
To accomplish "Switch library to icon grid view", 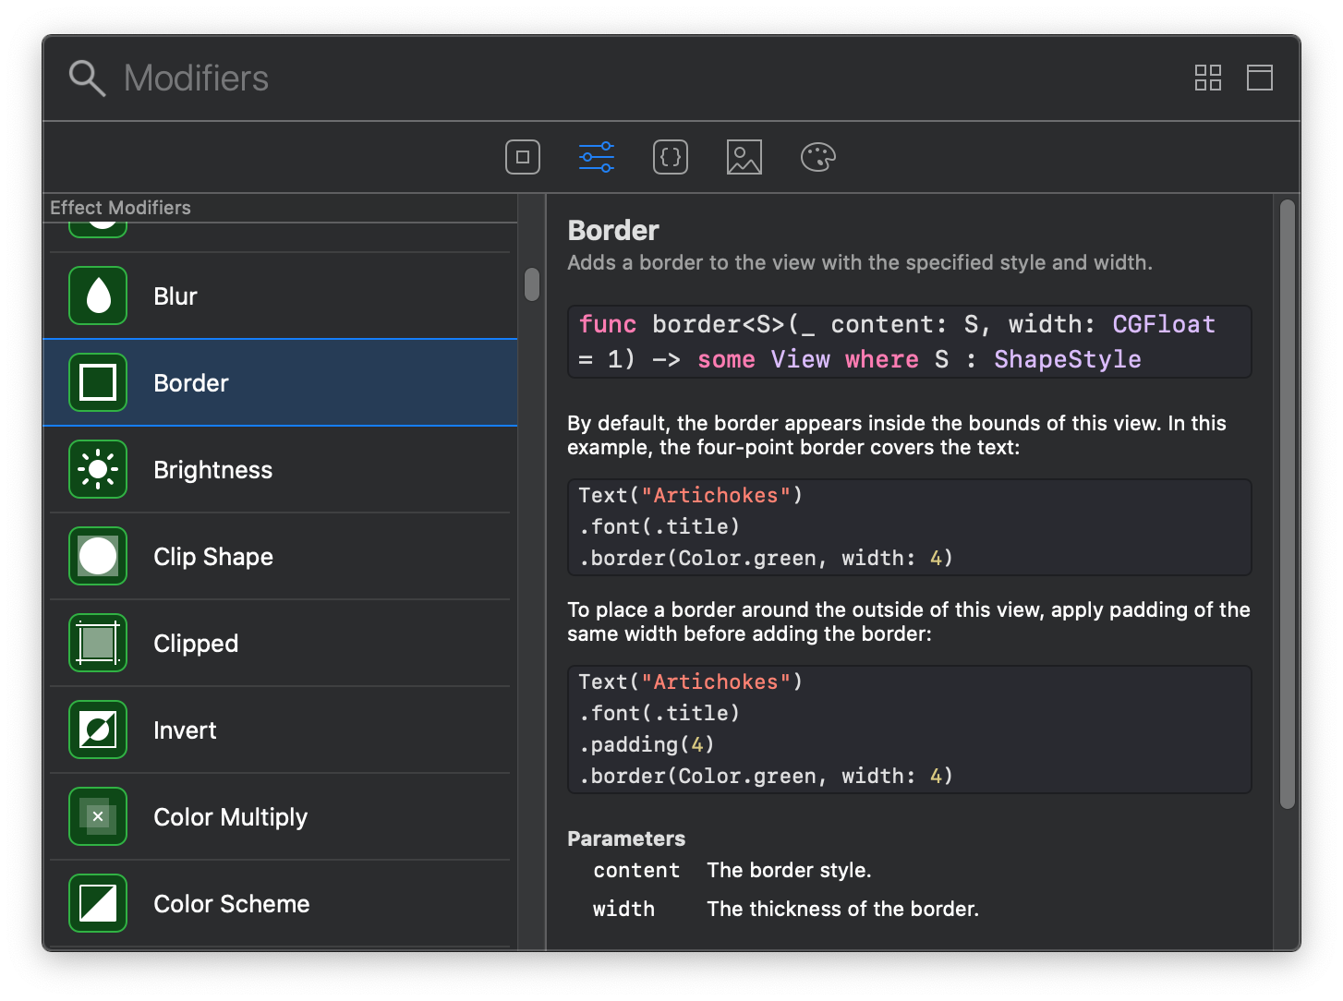I will 1208,78.
